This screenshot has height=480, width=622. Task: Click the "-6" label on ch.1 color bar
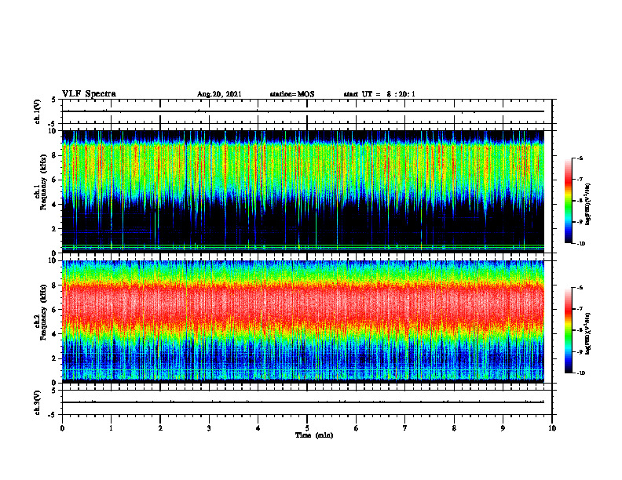click(x=580, y=158)
